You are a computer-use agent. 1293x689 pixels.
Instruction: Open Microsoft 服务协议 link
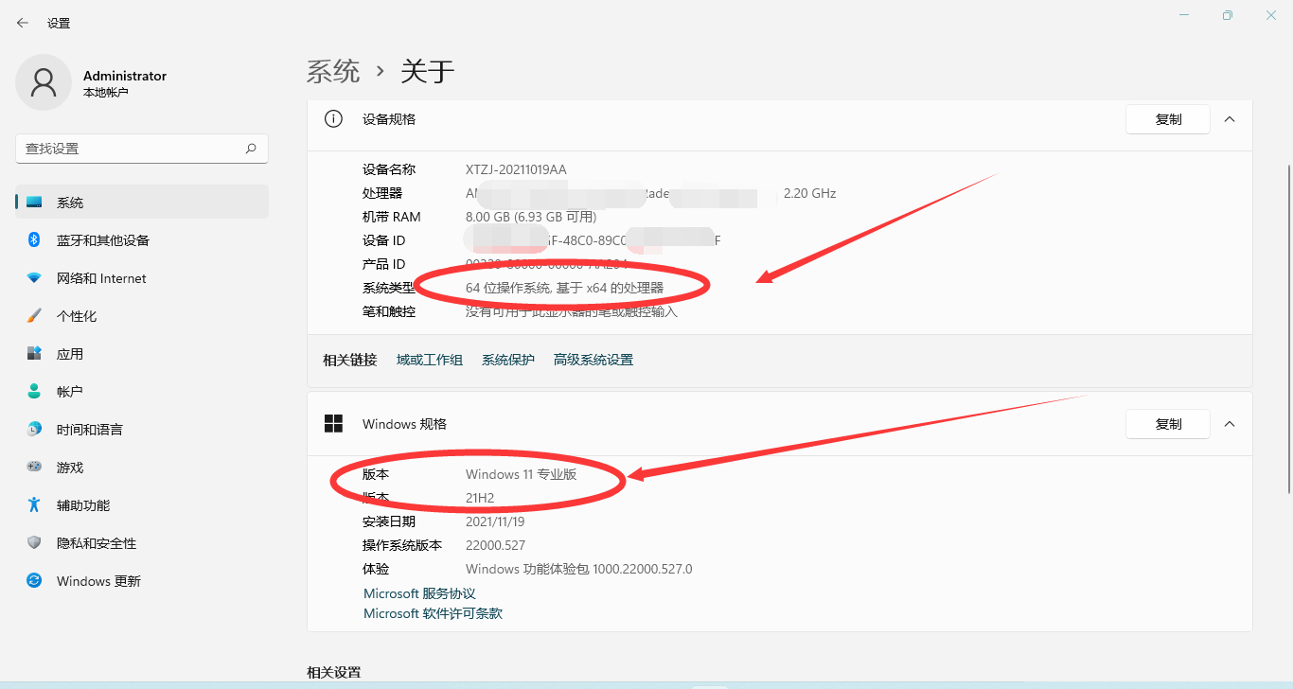419,593
